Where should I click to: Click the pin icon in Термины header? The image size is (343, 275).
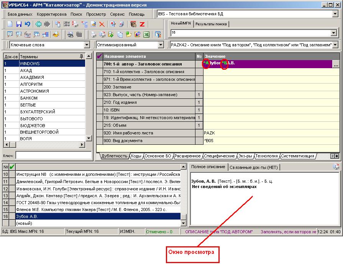click(x=81, y=57)
